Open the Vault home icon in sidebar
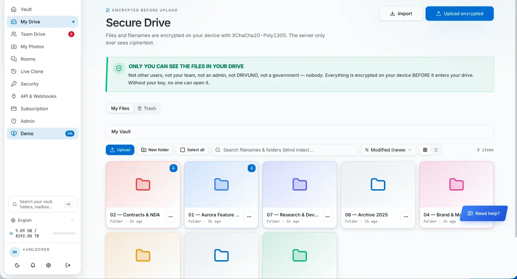 14,9
